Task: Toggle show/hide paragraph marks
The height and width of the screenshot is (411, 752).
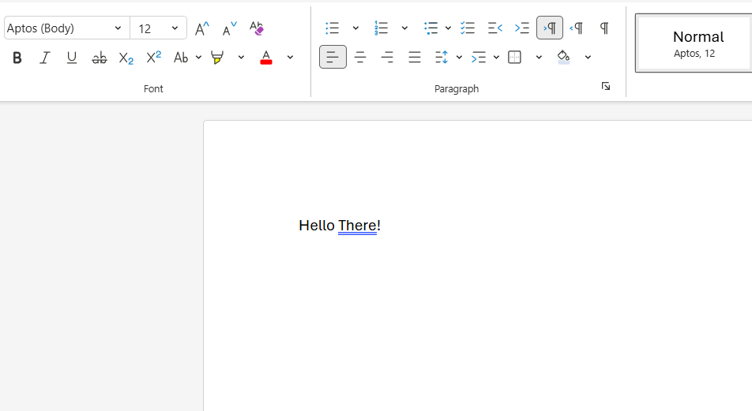Action: click(x=604, y=28)
